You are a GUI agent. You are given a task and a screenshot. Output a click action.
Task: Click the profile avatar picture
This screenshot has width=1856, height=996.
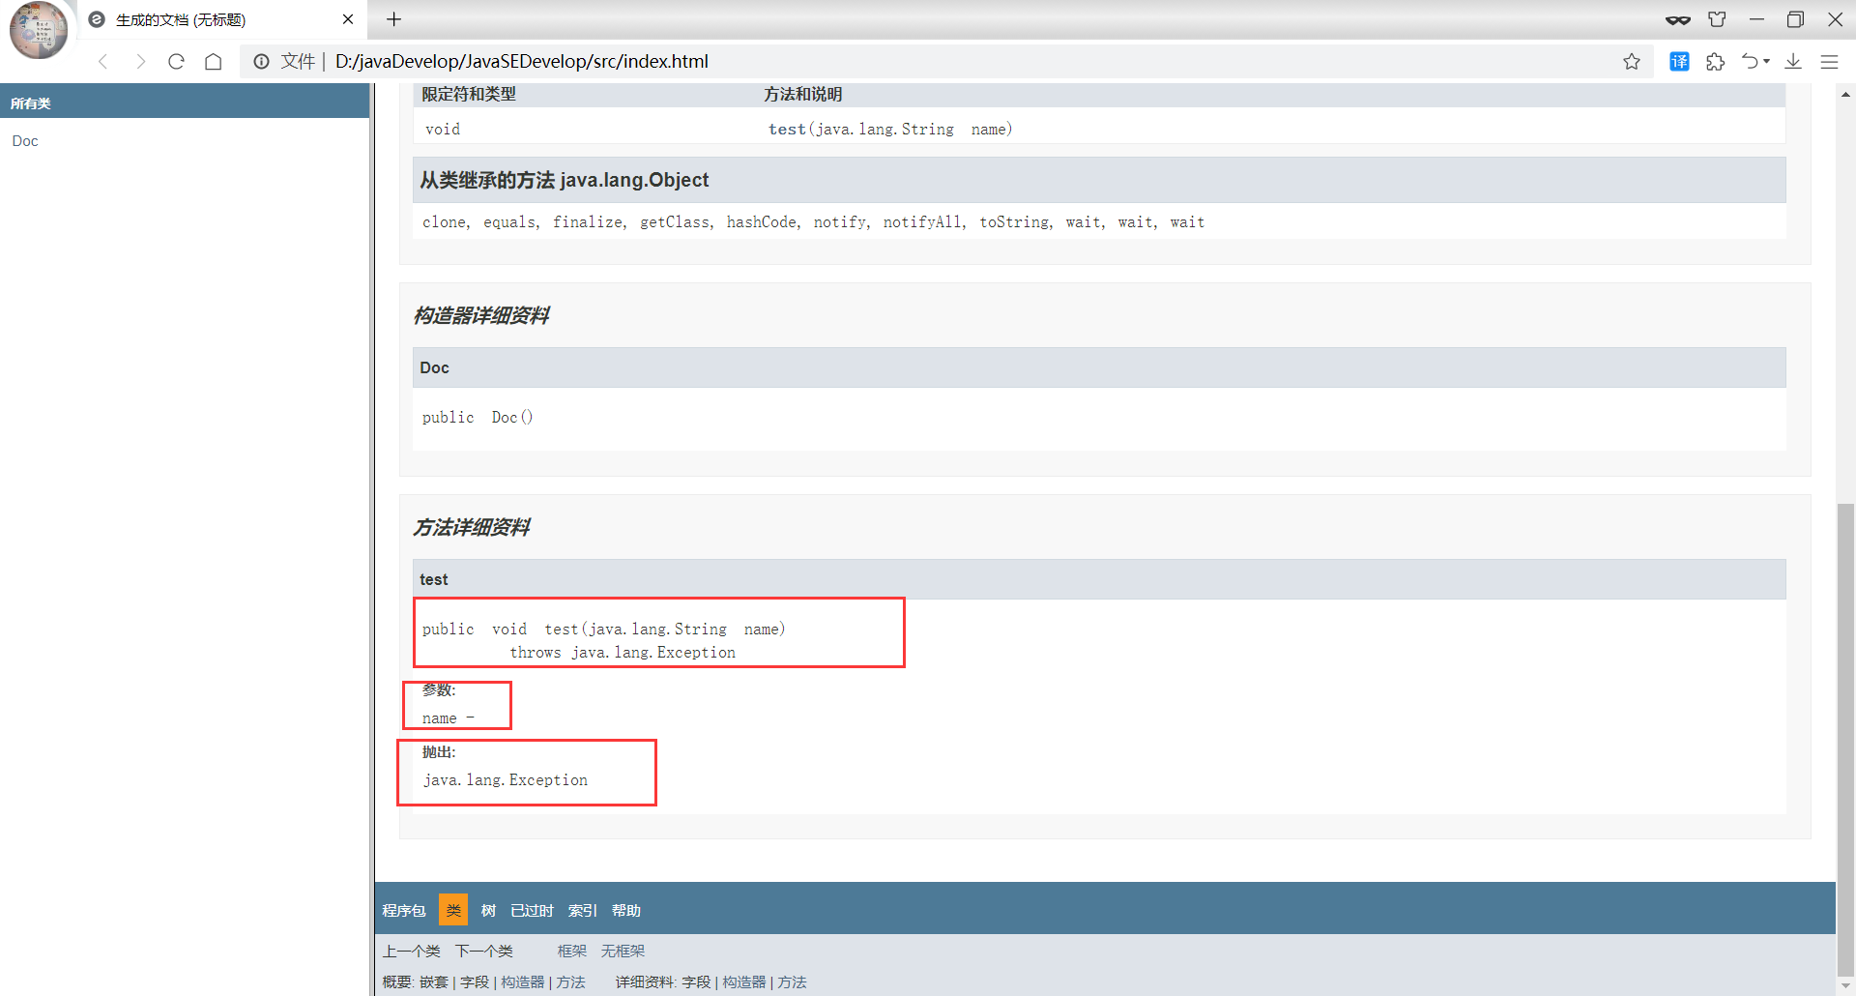tap(39, 30)
